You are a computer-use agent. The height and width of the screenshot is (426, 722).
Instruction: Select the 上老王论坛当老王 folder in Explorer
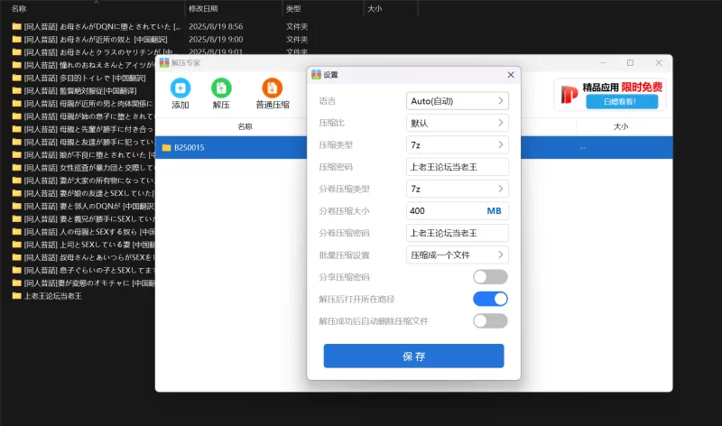pyautogui.click(x=52, y=296)
